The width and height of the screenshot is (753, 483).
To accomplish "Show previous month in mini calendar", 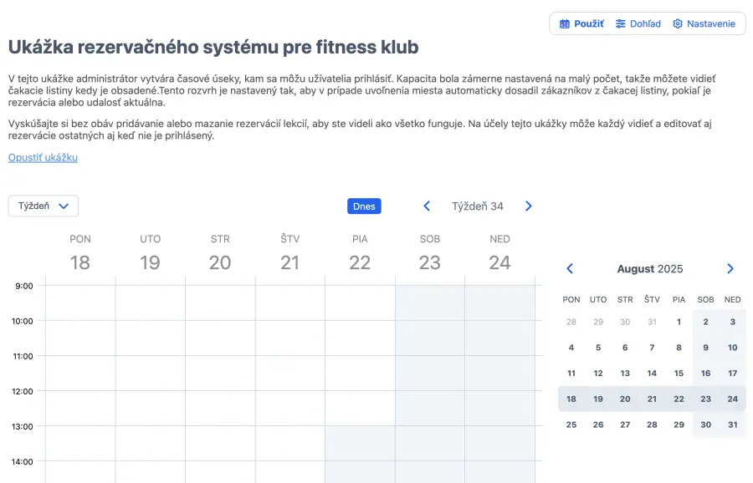I will pos(570,269).
